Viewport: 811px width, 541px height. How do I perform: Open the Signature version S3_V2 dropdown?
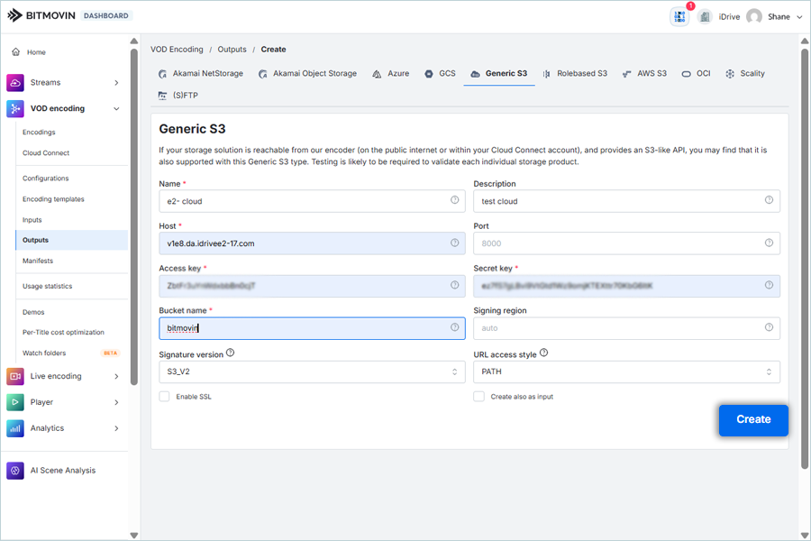click(312, 371)
